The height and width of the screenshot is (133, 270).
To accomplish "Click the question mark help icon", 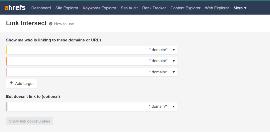I will pyautogui.click(x=51, y=24).
